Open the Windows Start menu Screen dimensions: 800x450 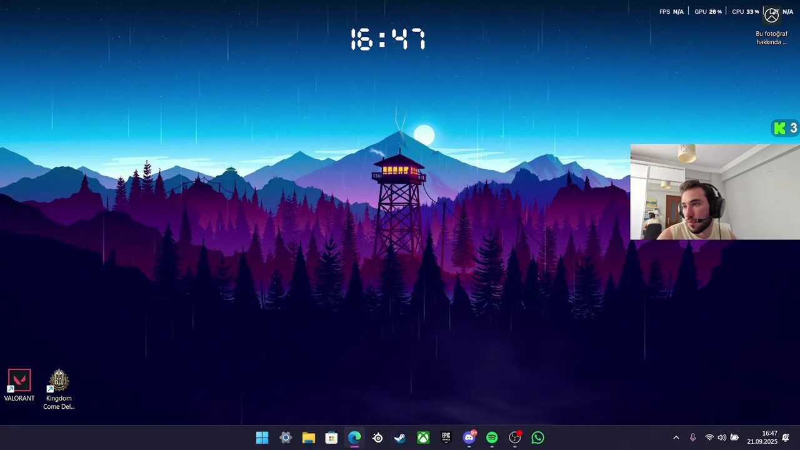(262, 437)
